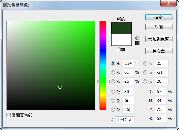The height and width of the screenshot is (130, 179).
Task: Click the K black field showing 63
Action: tap(160, 119)
